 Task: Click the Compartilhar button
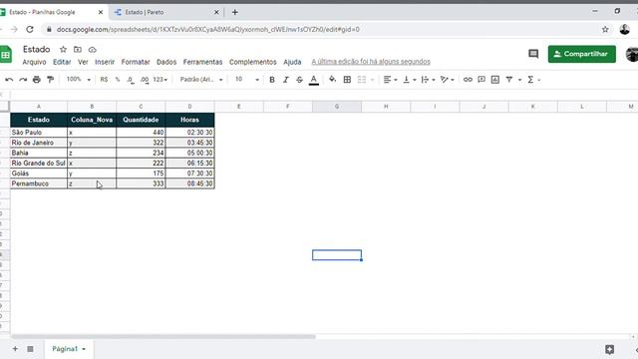[x=581, y=54]
